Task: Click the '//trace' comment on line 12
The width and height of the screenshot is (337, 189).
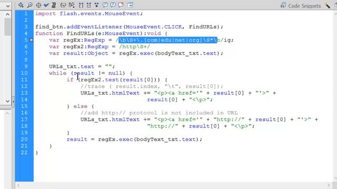Action: [x=93, y=86]
